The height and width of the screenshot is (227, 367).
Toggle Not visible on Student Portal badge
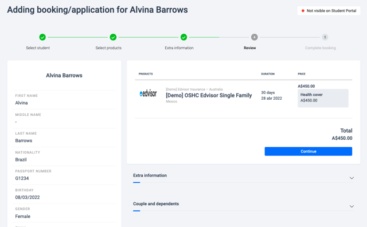[x=329, y=11]
